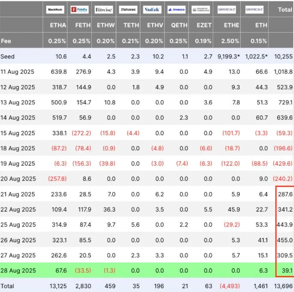Select the 11 Aug 2025 date cell
Viewport: 294px width, 292px height.
coord(17,72)
